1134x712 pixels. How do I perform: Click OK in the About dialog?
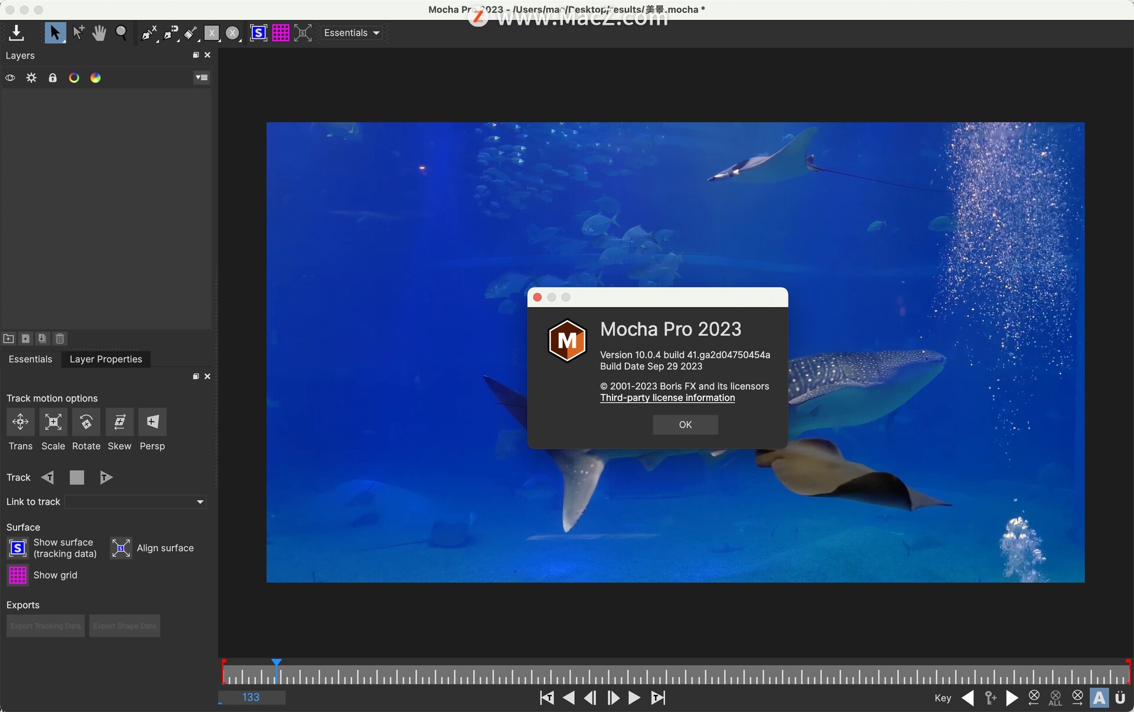[x=685, y=424]
